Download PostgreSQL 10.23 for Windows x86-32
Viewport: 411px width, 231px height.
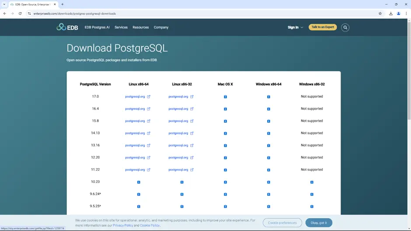pyautogui.click(x=312, y=182)
